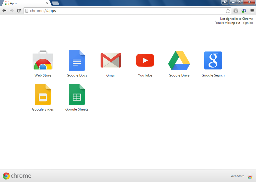Click the forward navigation arrow
Screen dimensions: 256x182
click(11, 11)
